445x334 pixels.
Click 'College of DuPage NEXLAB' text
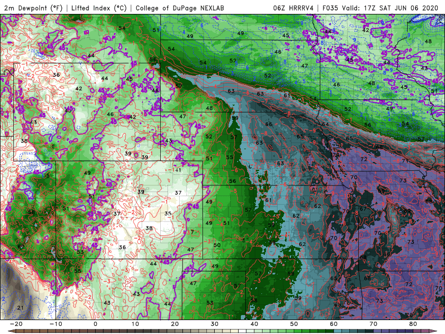pos(180,8)
